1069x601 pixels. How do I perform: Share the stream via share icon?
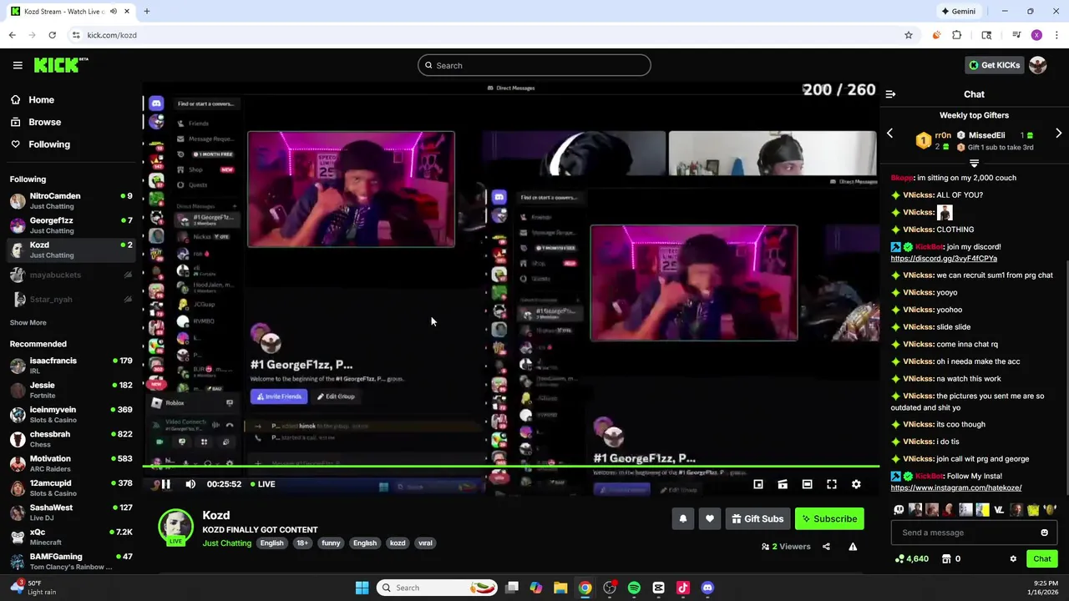[826, 547]
